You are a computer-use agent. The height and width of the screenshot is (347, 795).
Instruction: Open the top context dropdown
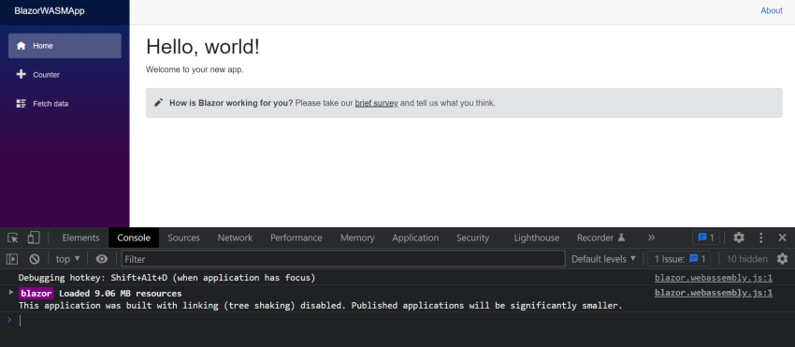[68, 259]
